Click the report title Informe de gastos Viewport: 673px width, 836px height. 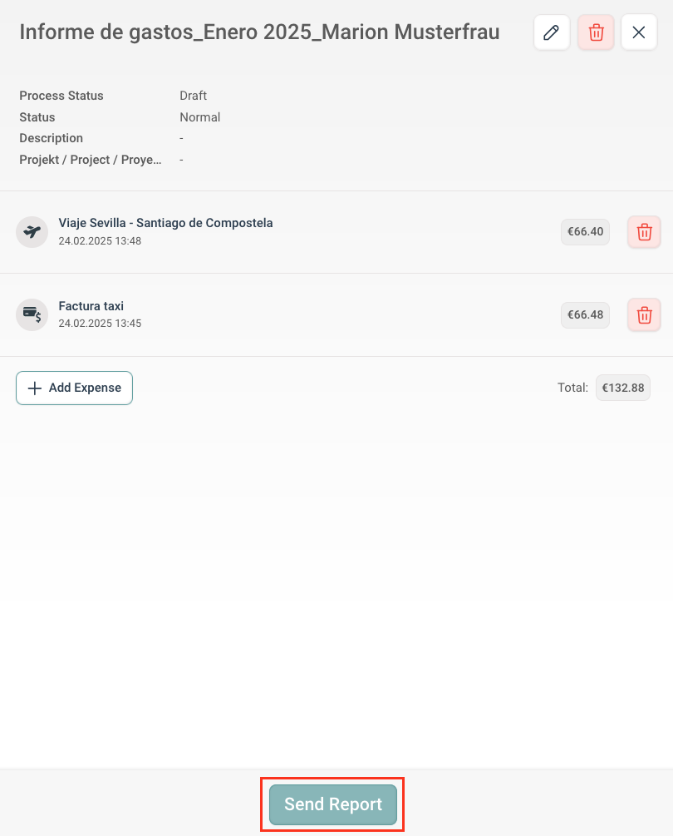point(259,32)
